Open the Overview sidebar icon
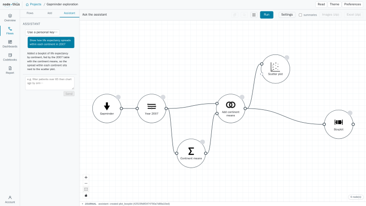Screen dimensions: 366x206 [10, 17]
